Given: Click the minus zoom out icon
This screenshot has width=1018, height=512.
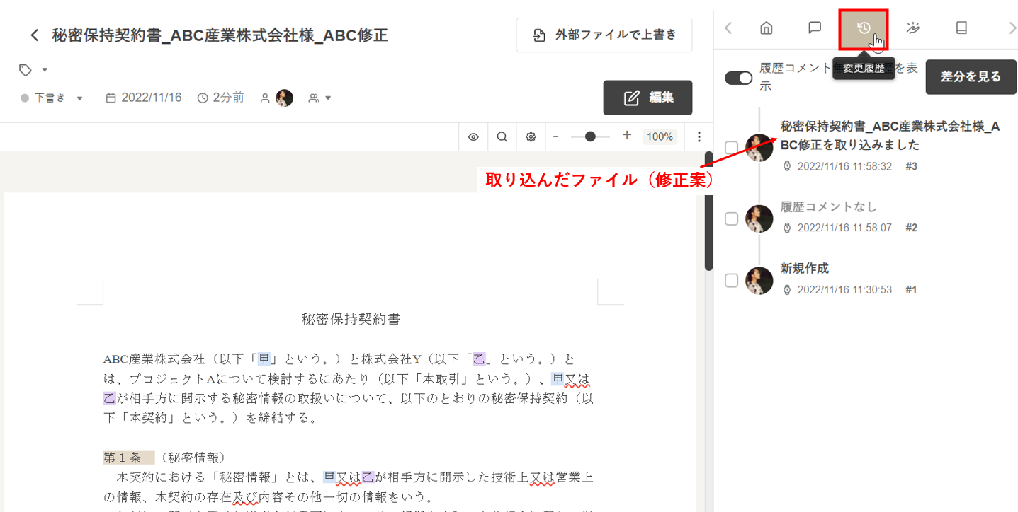Looking at the screenshot, I should tap(556, 136).
